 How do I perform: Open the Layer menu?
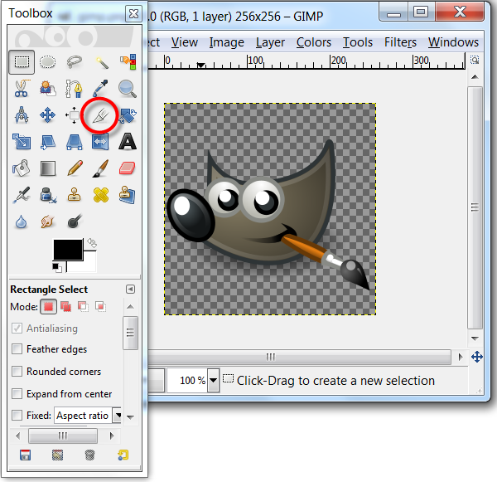[x=270, y=42]
